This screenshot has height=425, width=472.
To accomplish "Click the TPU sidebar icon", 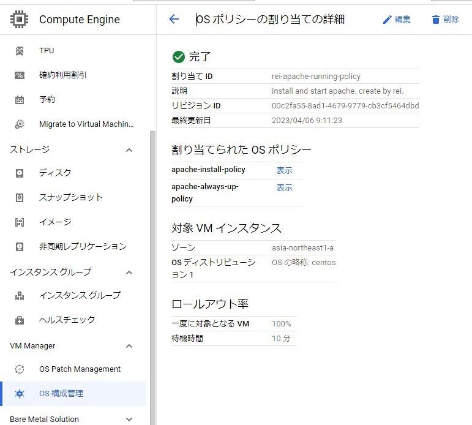I will [20, 51].
